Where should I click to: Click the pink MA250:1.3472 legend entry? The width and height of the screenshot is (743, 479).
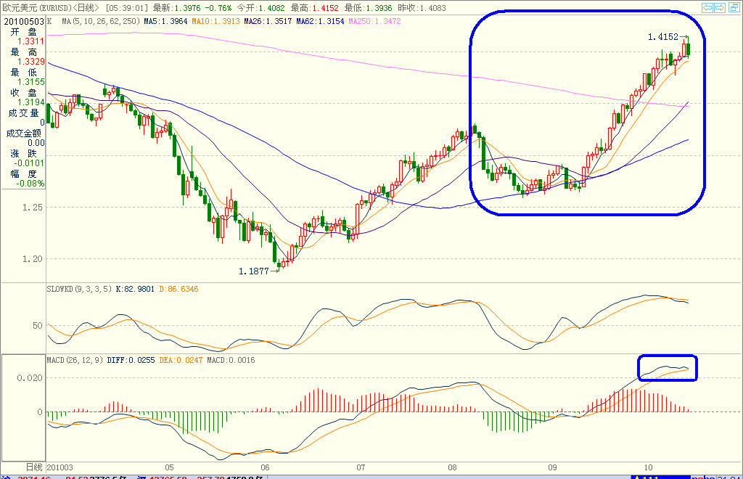pos(375,21)
